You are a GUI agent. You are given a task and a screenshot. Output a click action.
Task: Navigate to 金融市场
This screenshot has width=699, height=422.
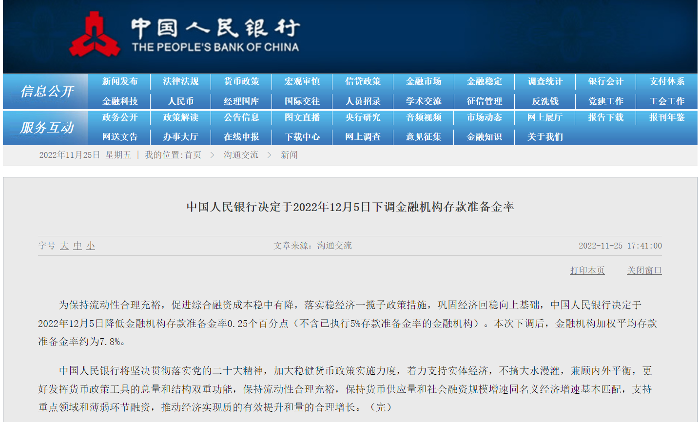point(424,81)
